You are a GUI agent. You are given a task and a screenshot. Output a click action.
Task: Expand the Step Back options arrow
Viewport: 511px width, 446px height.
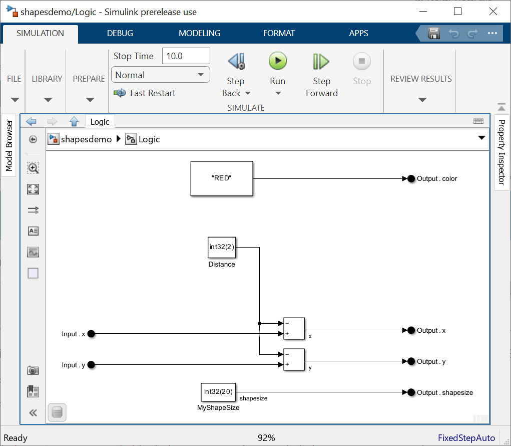pyautogui.click(x=248, y=93)
